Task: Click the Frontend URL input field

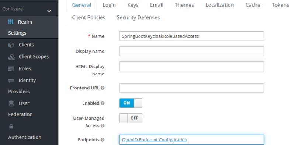Action: 191,88
